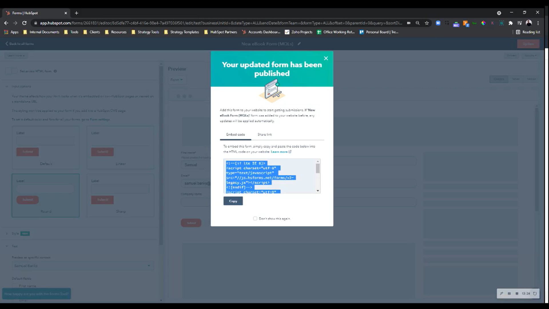Click the screen capture extension icon
This screenshot has height=309, width=549.
click(447, 23)
